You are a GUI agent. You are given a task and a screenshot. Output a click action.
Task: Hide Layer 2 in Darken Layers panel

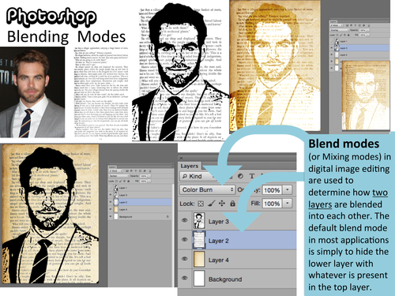click(111, 202)
